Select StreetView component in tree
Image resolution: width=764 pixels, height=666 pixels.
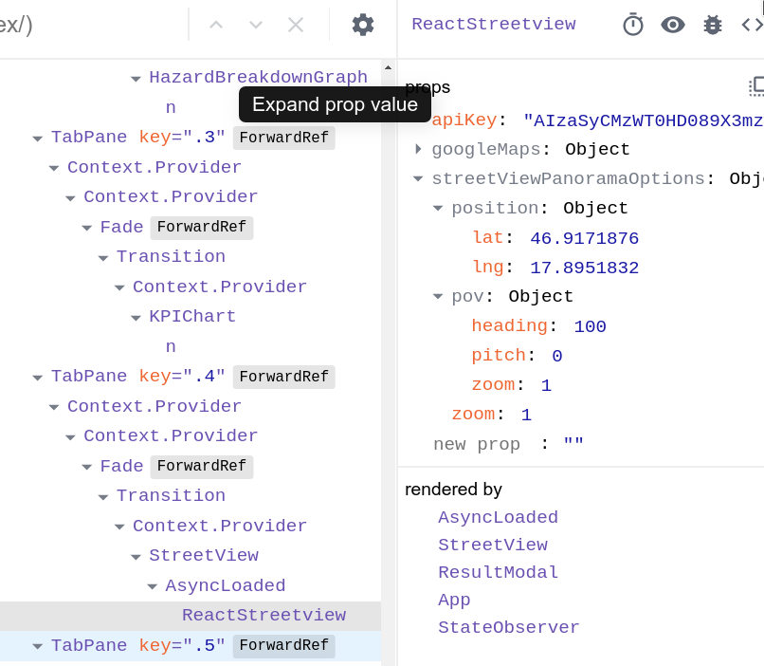pyautogui.click(x=204, y=555)
